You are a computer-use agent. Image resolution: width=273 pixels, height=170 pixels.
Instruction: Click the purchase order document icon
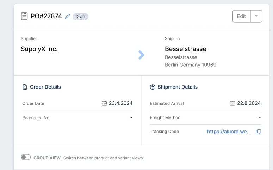pos(24,16)
